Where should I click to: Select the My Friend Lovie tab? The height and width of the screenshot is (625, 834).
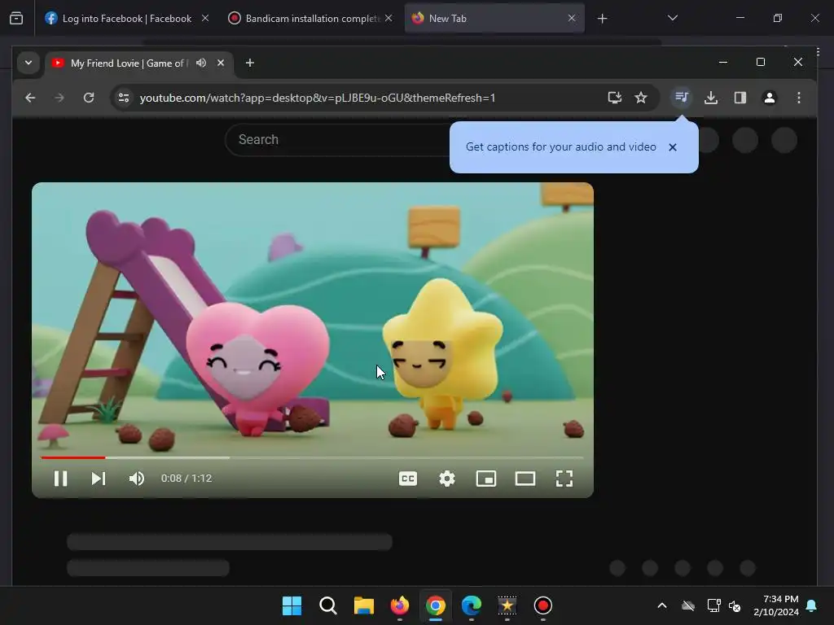point(138,63)
